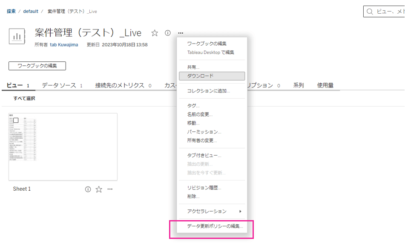Open データ更新ポリシーの編集... option
The height and width of the screenshot is (250, 405).
(x=215, y=226)
